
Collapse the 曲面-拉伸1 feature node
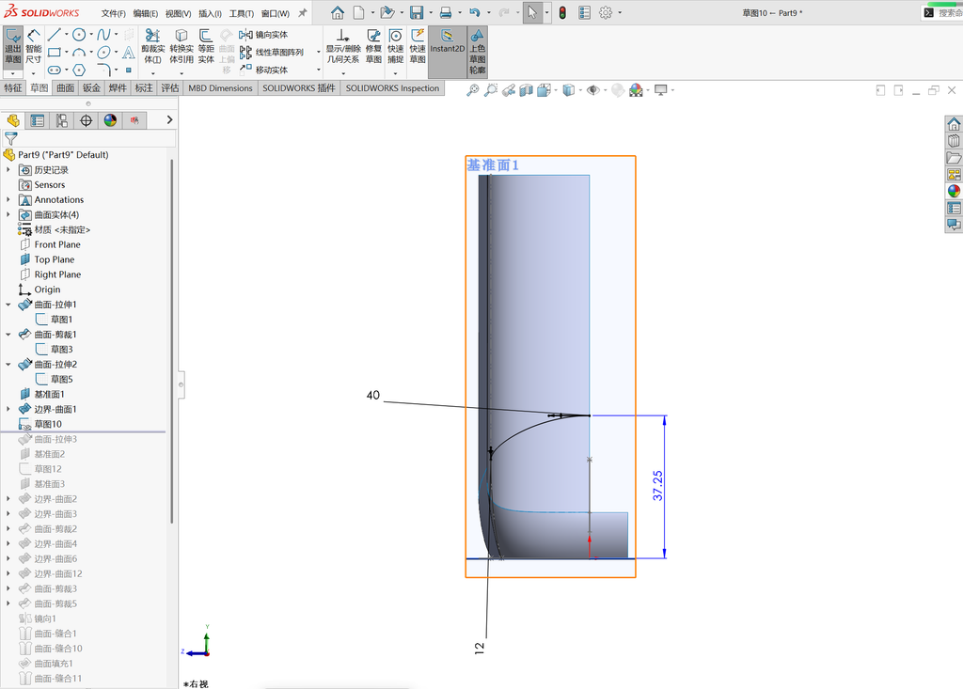pos(8,304)
